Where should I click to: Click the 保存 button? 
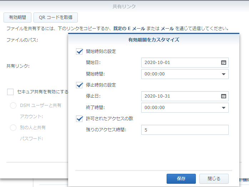(x=181, y=179)
